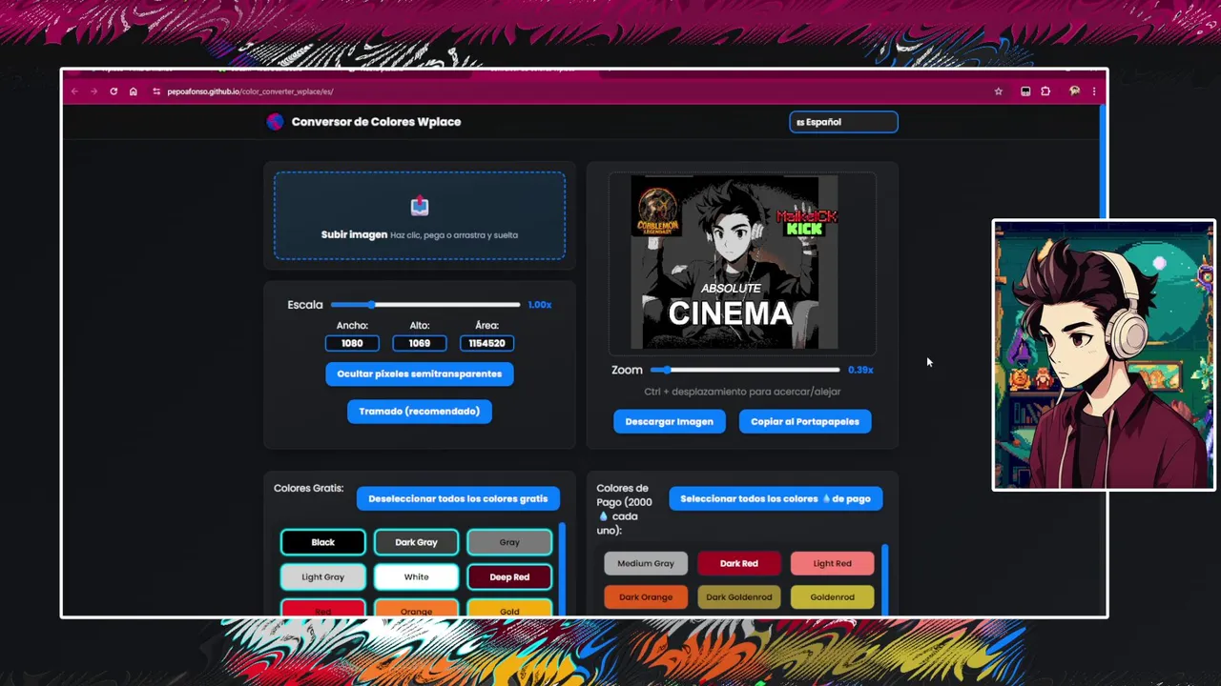Toggle the Dark Orange paid color

click(646, 597)
